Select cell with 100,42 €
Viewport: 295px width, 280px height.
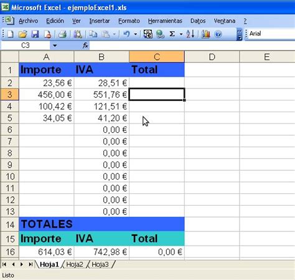tap(47, 106)
